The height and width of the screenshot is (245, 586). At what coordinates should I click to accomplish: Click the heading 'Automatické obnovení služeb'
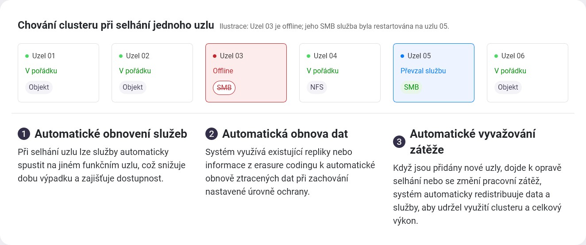pos(111,134)
